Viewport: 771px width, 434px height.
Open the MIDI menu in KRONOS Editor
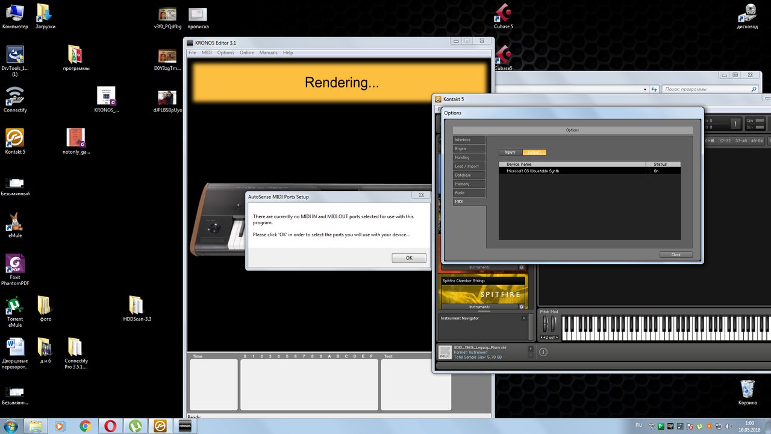tap(207, 53)
